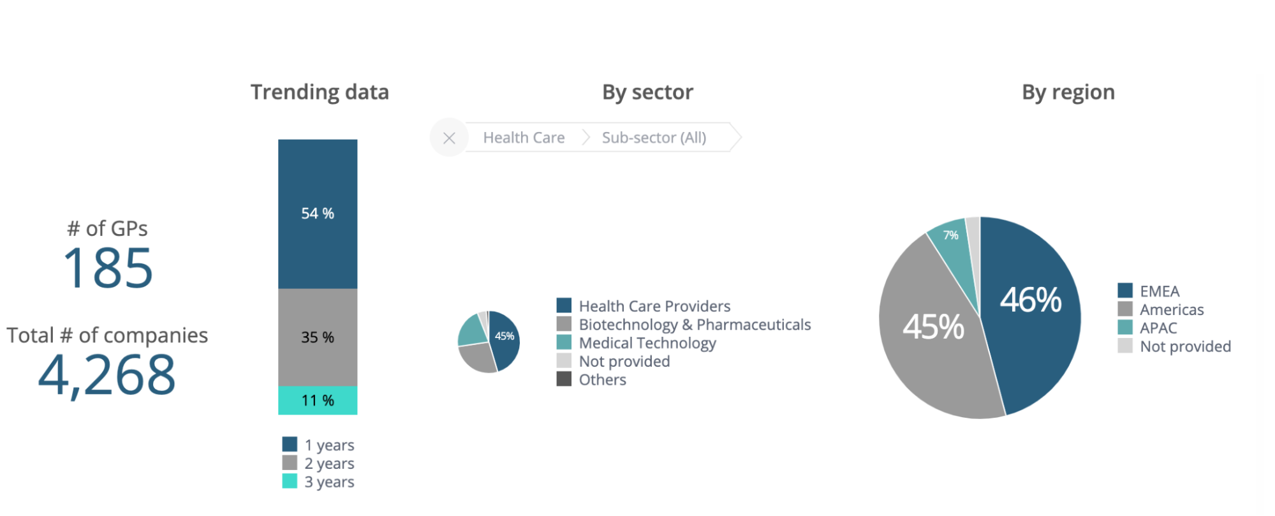Toggle the 2 years legend entry

[x=329, y=463]
